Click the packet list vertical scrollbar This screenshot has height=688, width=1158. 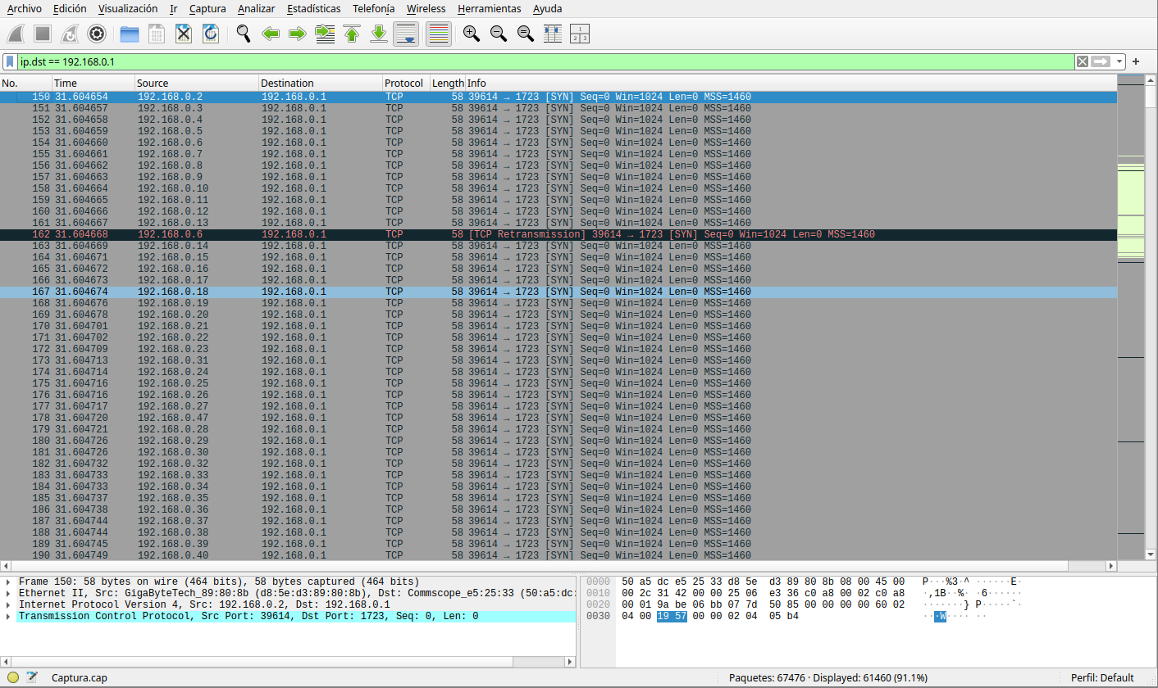1151,319
